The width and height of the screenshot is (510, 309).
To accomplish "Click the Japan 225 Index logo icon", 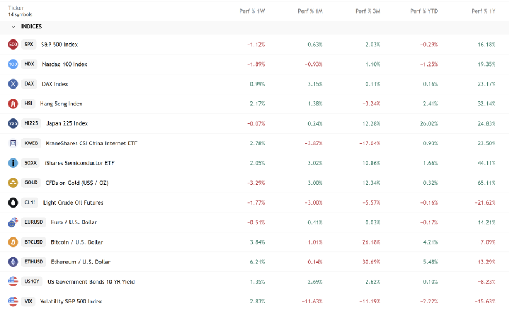I will [13, 123].
